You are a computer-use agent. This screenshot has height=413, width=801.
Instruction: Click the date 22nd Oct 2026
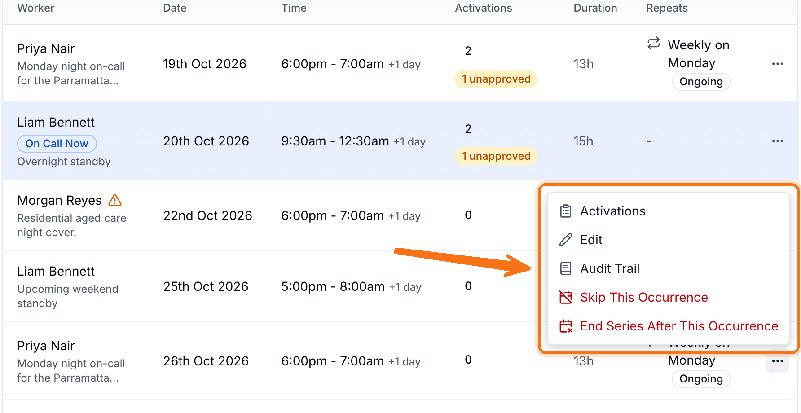[x=207, y=215]
